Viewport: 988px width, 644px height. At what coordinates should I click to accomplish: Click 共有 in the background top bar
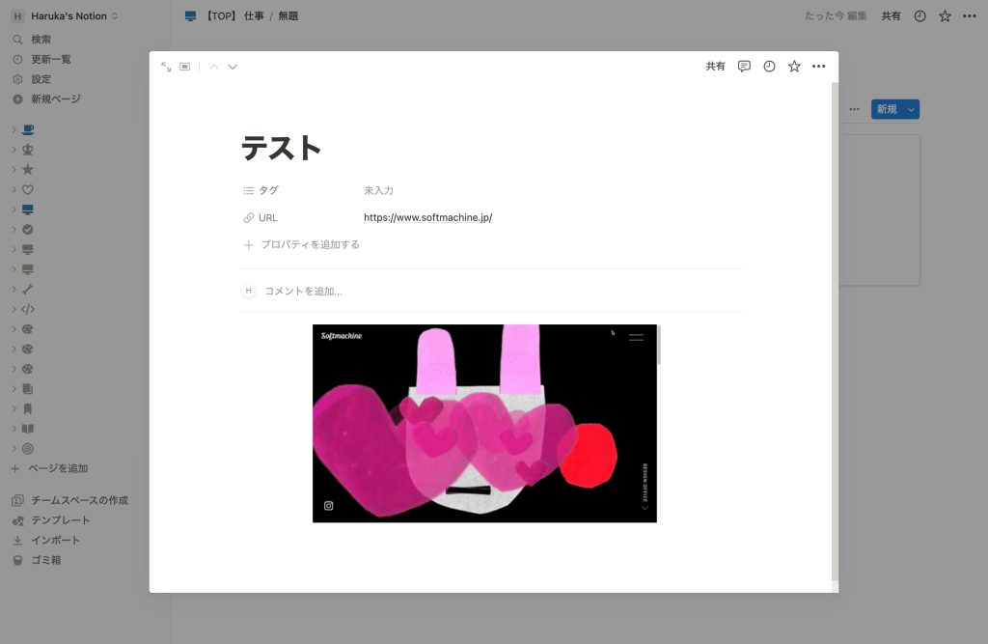point(891,16)
